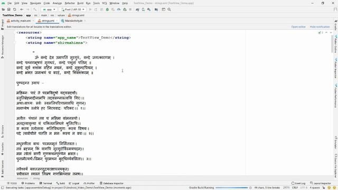Open the UTF-8 encoding selector
The width and height of the screenshot is (338, 190).
pyautogui.click(x=304, y=188)
